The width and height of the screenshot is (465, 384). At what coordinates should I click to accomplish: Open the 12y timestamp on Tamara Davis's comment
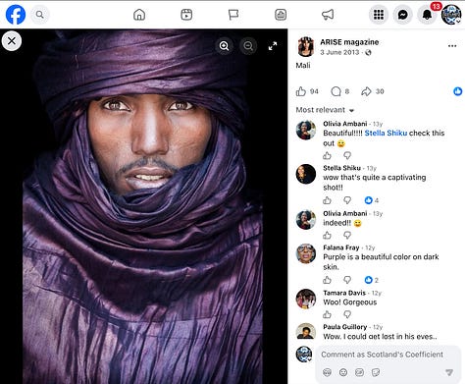[x=377, y=294]
